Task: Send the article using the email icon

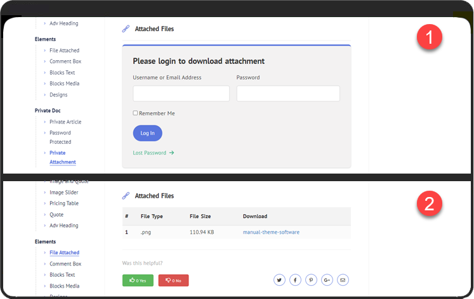Action: pos(343,280)
